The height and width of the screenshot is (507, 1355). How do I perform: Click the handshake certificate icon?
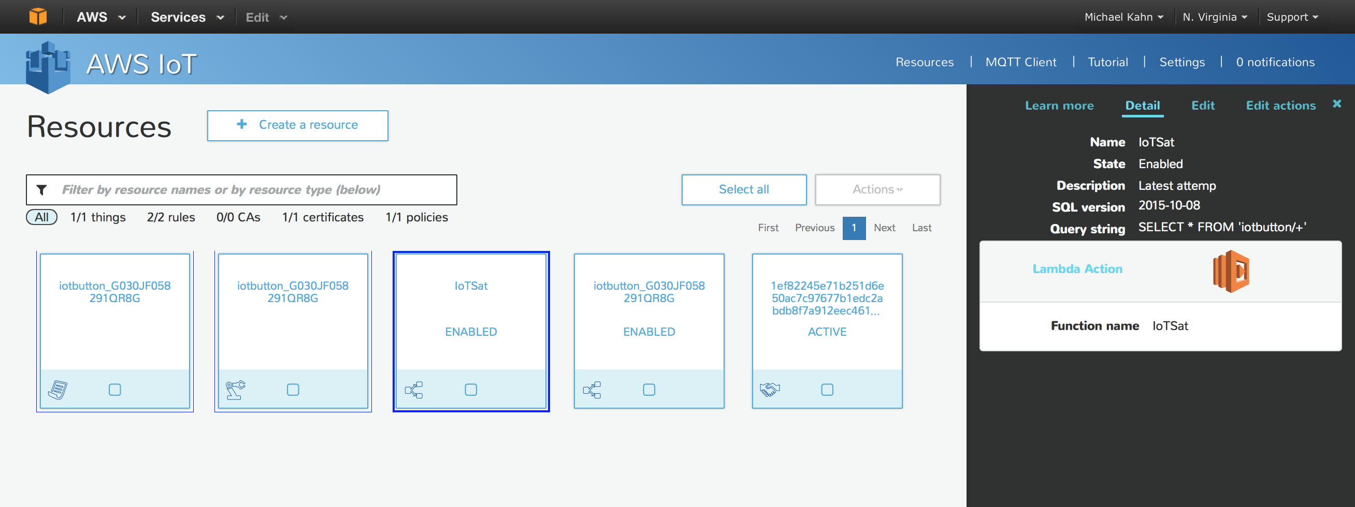point(770,390)
